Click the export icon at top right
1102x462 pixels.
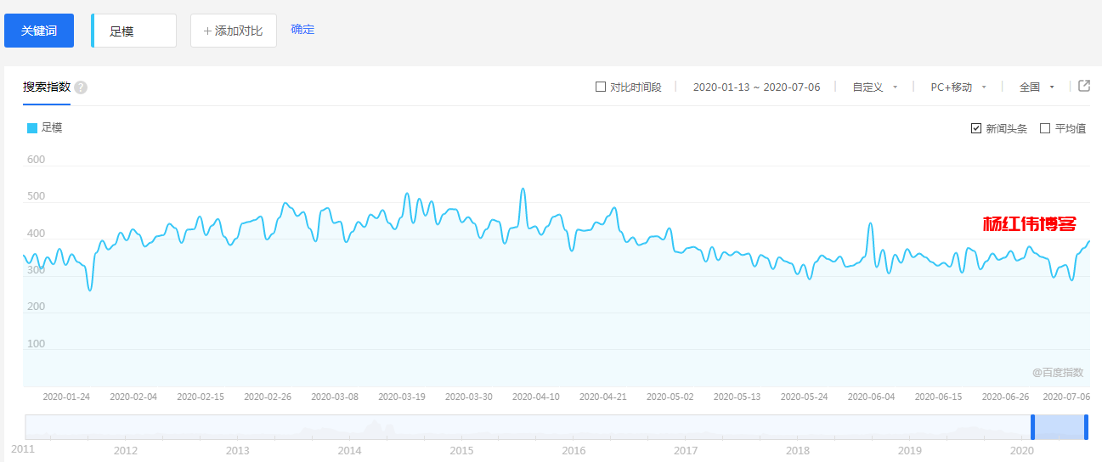[1084, 86]
